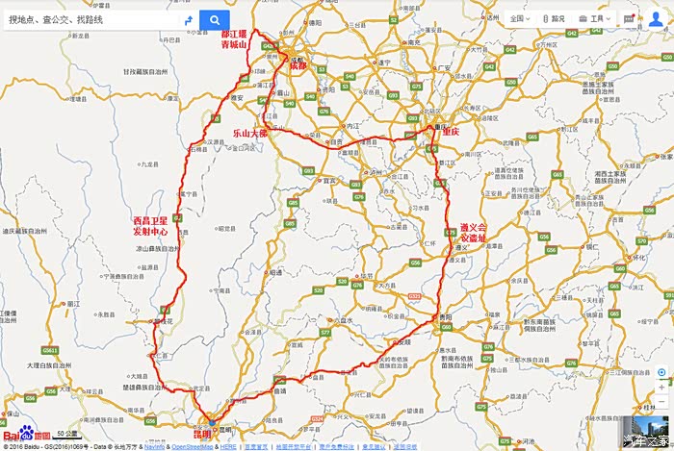The height and width of the screenshot is (451, 674).
Task: Click the Kunming blue location marker
Action: click(213, 423)
